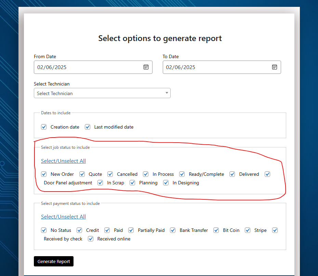The height and width of the screenshot is (276, 318).
Task: Toggle the In Process checkbox
Action: [x=146, y=174]
